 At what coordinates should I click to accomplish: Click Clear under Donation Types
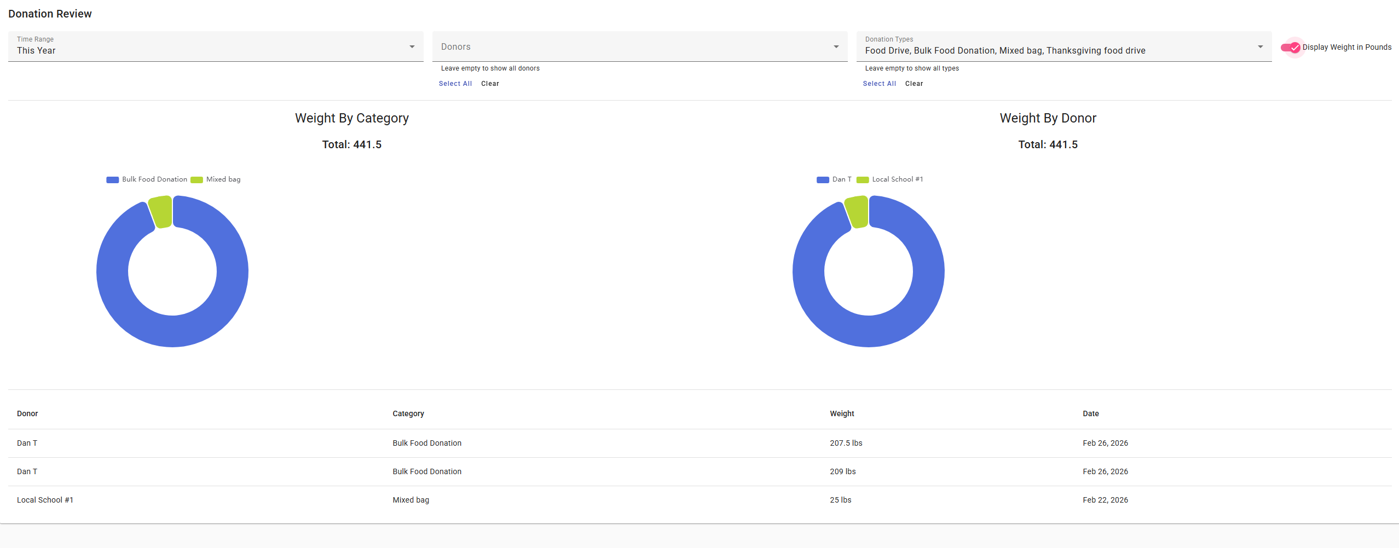[x=914, y=84]
